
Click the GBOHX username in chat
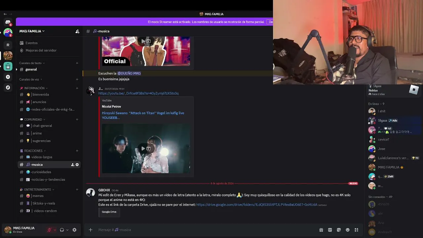point(104,190)
